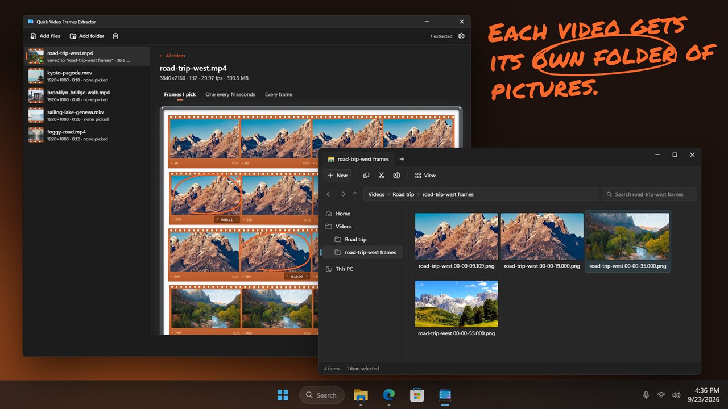Click the Cut scissors icon in Explorer

382,176
